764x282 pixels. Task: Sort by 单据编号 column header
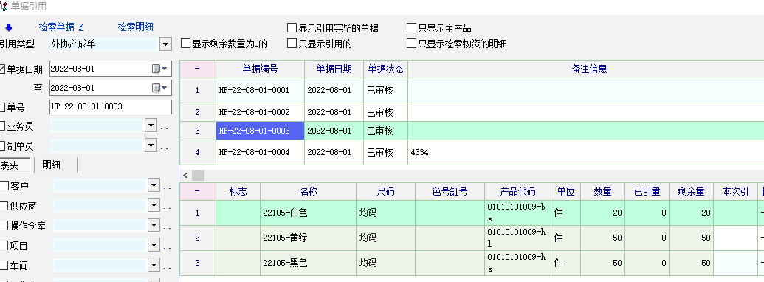point(260,69)
